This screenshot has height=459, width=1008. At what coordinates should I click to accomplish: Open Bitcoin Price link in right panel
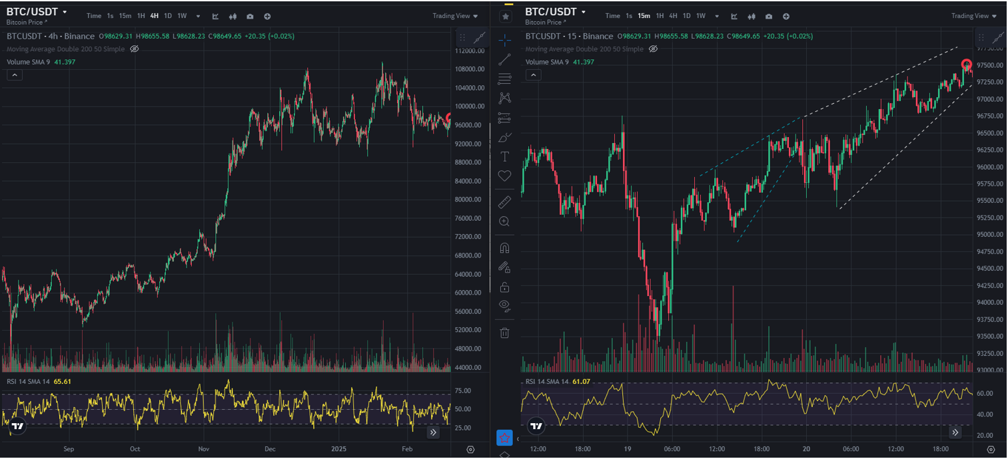[x=544, y=23]
